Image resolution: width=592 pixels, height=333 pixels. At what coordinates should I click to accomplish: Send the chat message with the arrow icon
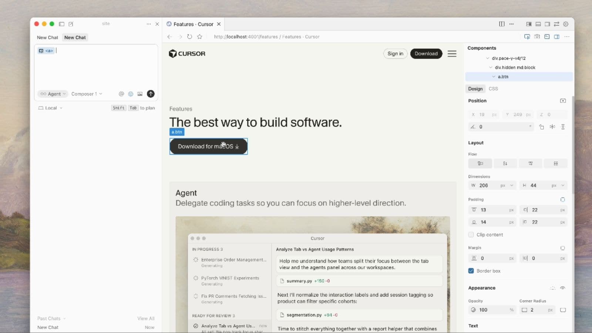150,94
